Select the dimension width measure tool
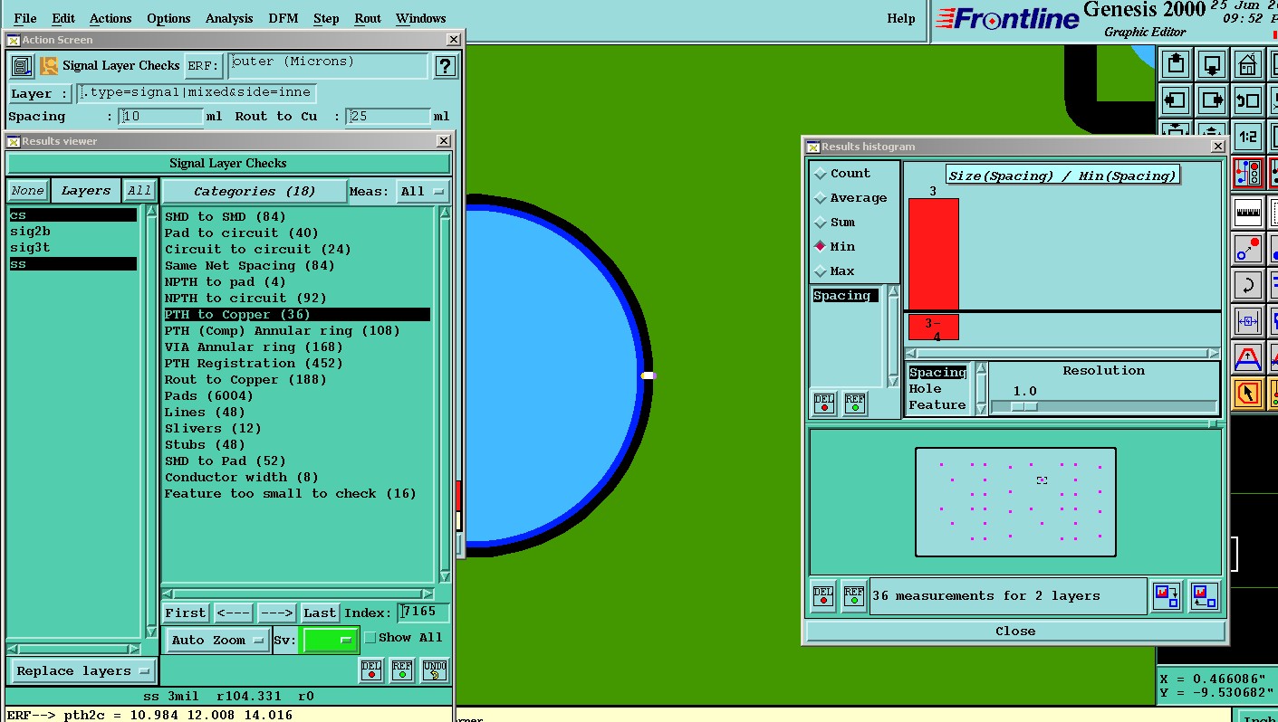Viewport: 1278px width, 722px height. (1248, 321)
